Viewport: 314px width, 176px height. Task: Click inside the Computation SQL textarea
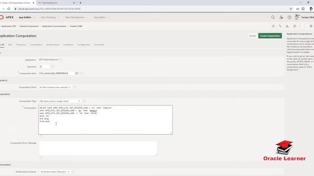(105, 120)
